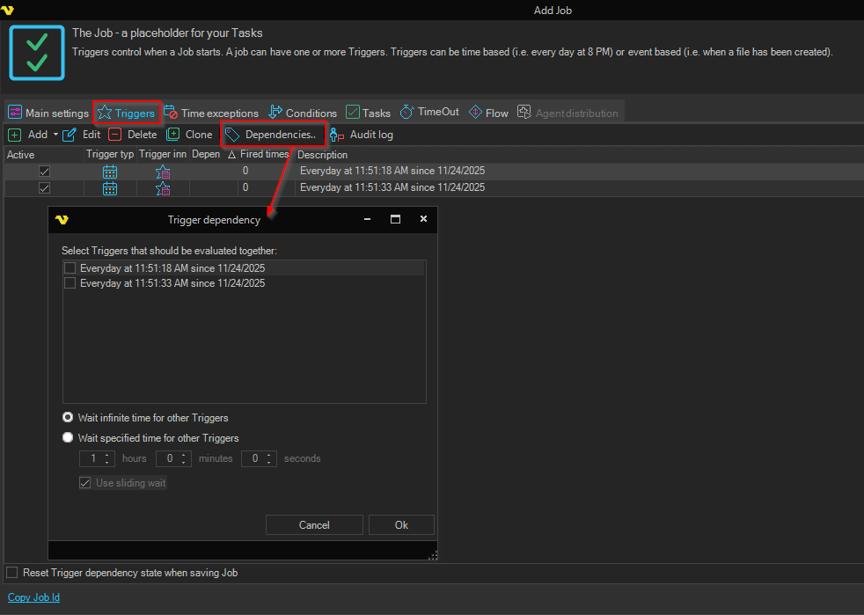Viewport: 864px width, 615px height.
Task: Open the Add button dropdown arrow
Action: tap(55, 135)
